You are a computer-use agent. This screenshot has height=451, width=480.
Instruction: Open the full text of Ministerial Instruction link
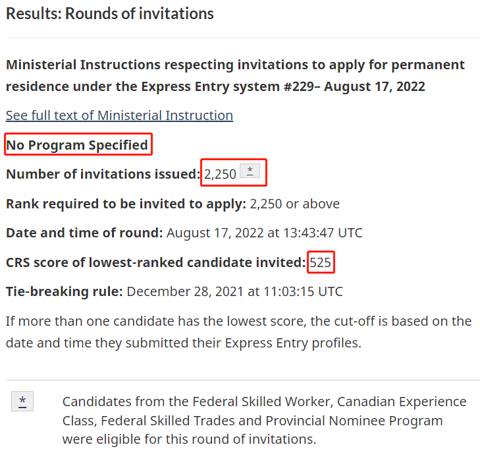119,115
